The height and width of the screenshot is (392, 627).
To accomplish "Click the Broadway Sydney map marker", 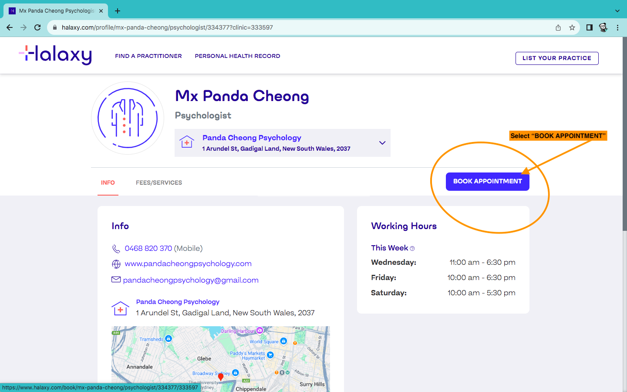I will [x=236, y=373].
